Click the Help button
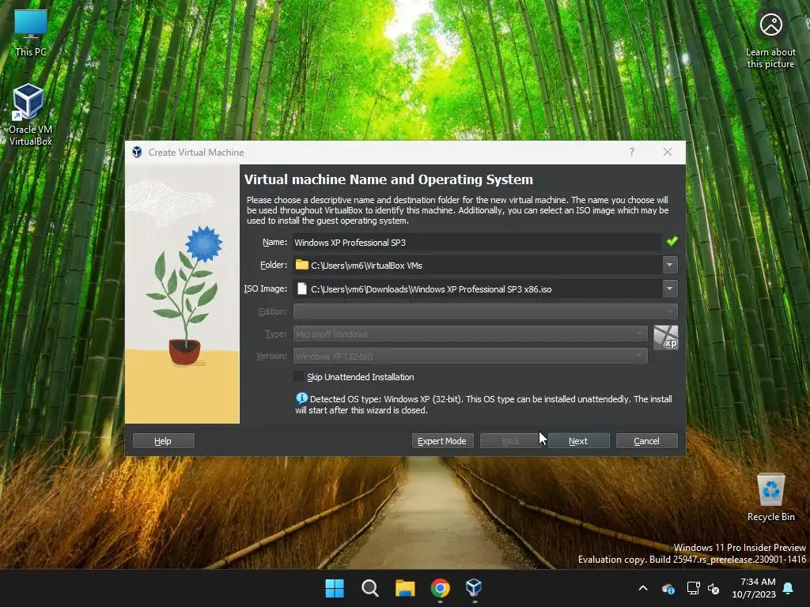 click(163, 441)
